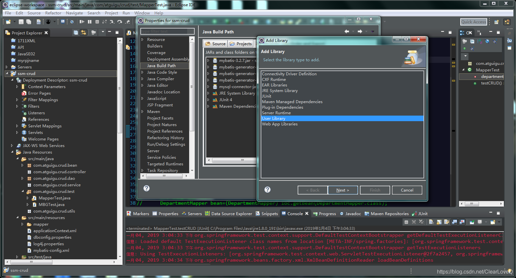Viewport: 516px width, 278px height.
Task: Select JUnit in library type list
Action: coord(342,96)
